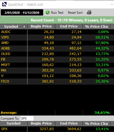The height and width of the screenshot is (132, 114).
Task: Sort by % Price Change column header
Action: point(96,26)
